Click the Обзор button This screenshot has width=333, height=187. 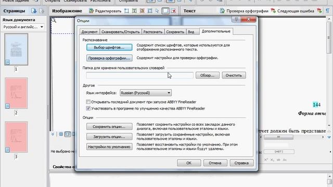pyautogui.click(x=207, y=75)
